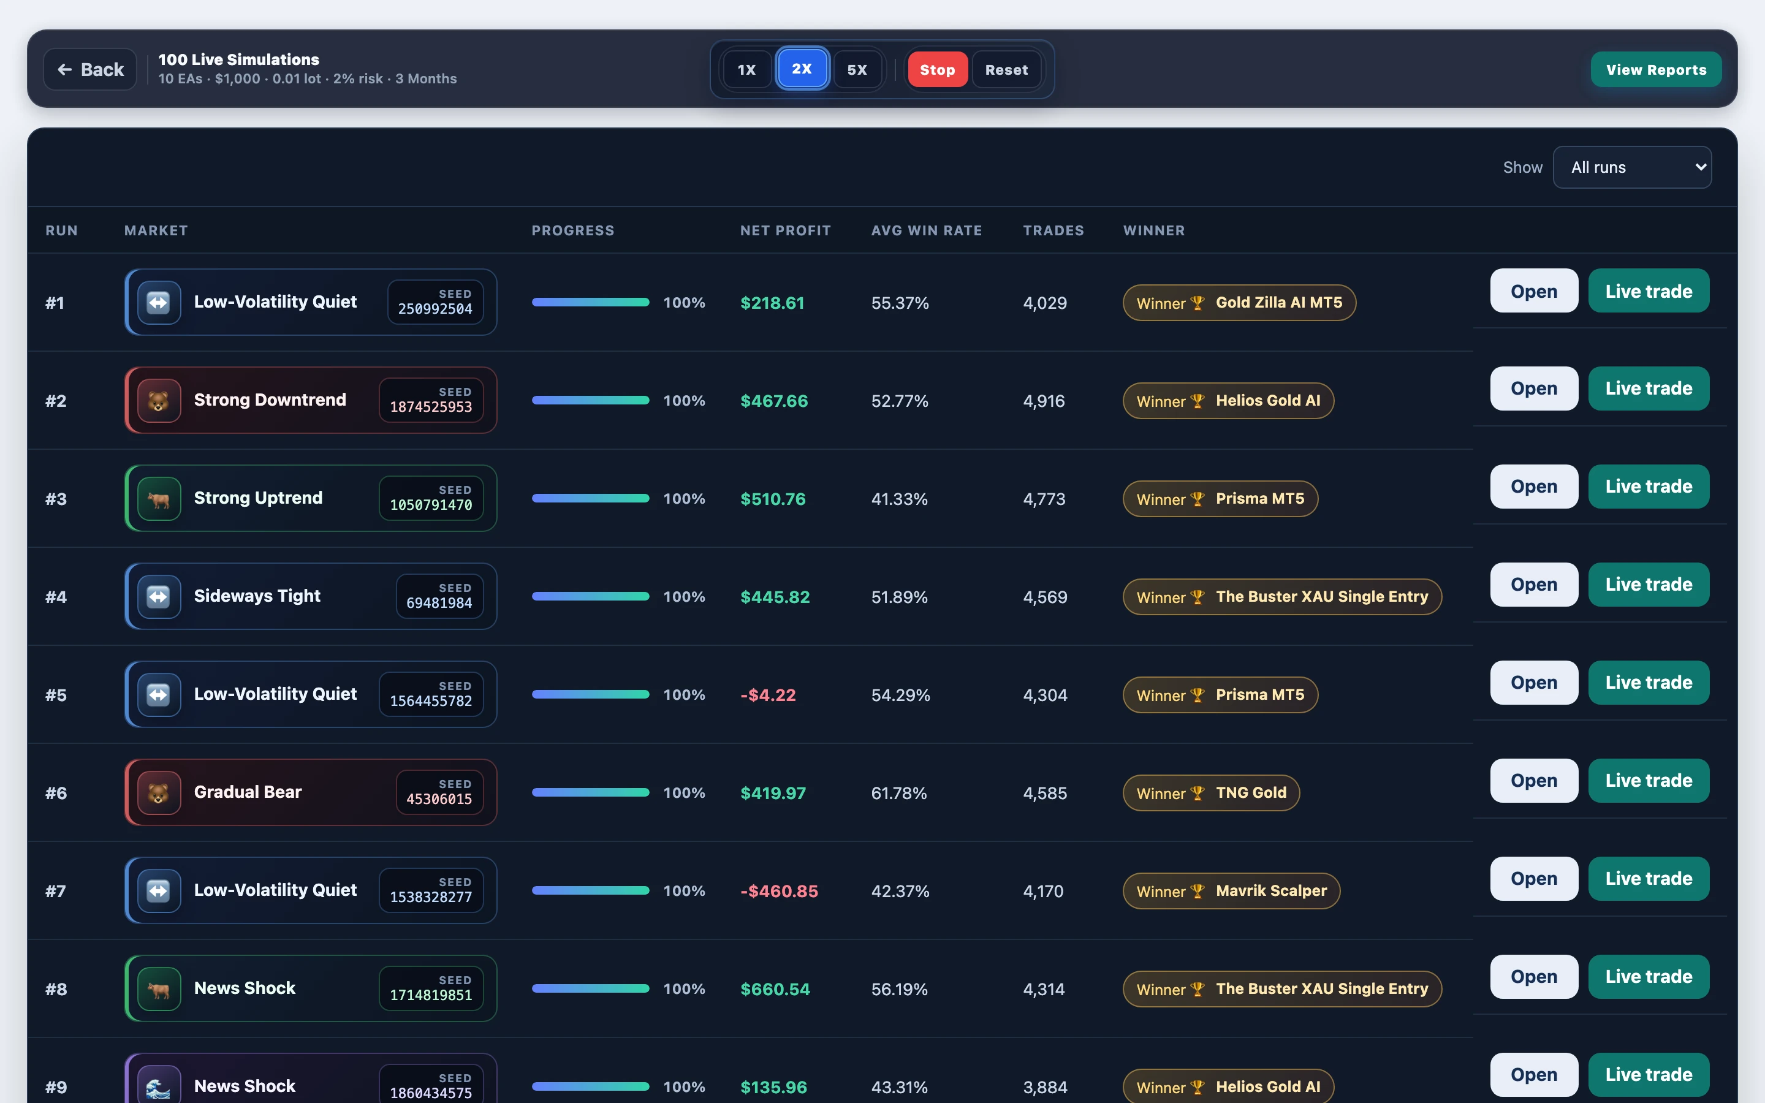Click the Winner Helios Gold AI badge in run #2
Screen dimensions: 1765x1103
[1228, 401]
